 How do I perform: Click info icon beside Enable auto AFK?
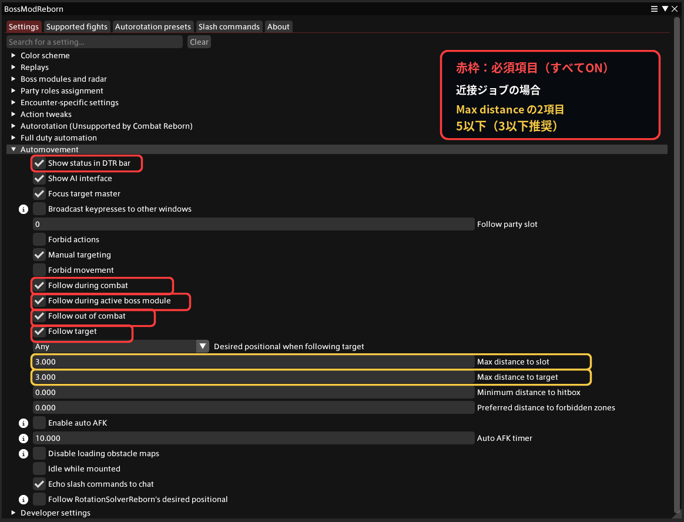pyautogui.click(x=24, y=423)
